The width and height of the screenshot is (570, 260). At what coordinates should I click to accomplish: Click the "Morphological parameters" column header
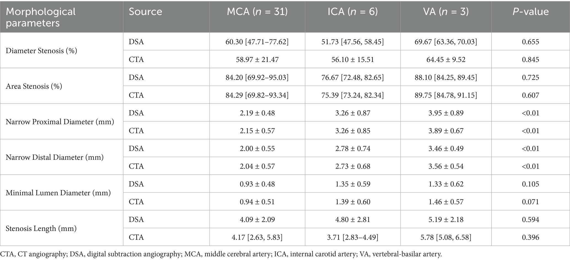click(41, 17)
